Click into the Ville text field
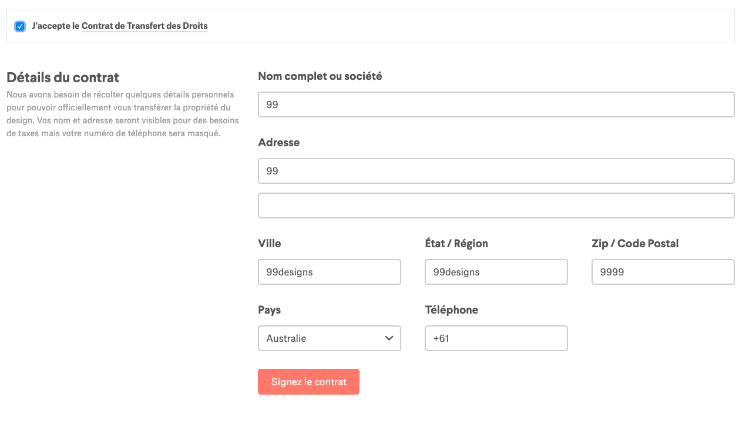The image size is (756, 424). (329, 272)
